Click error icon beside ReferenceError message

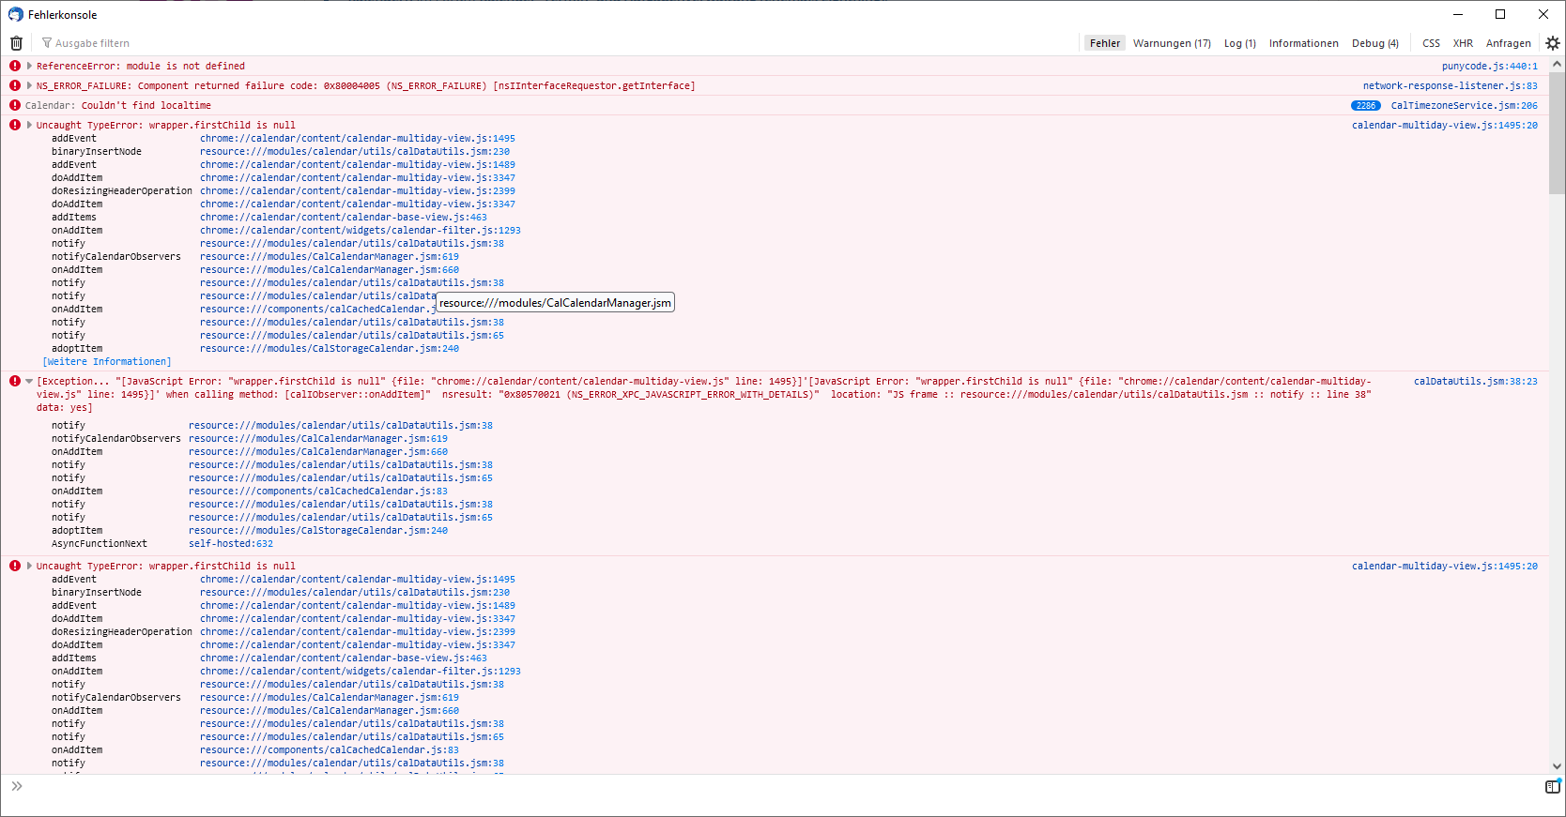15,66
